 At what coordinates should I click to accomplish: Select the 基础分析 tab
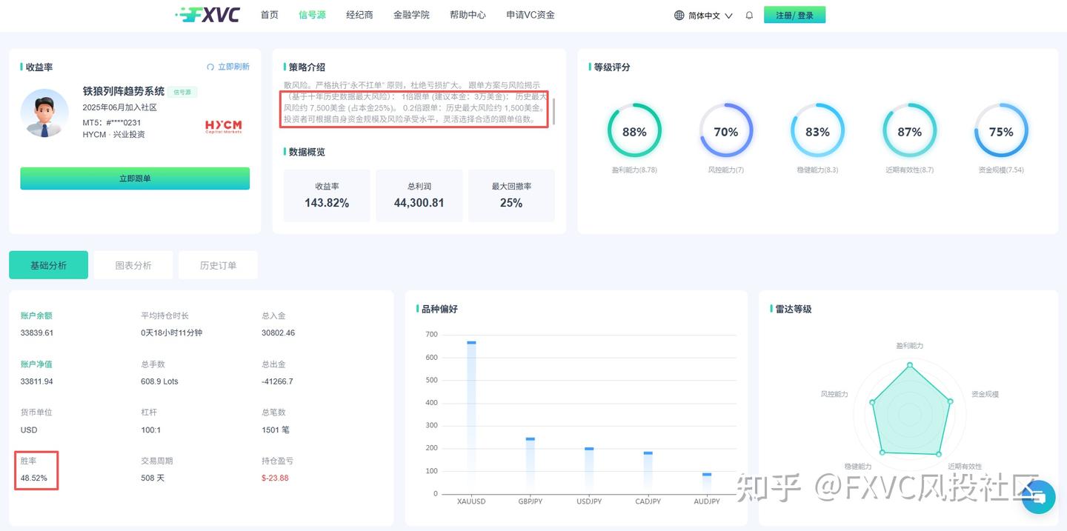(48, 264)
